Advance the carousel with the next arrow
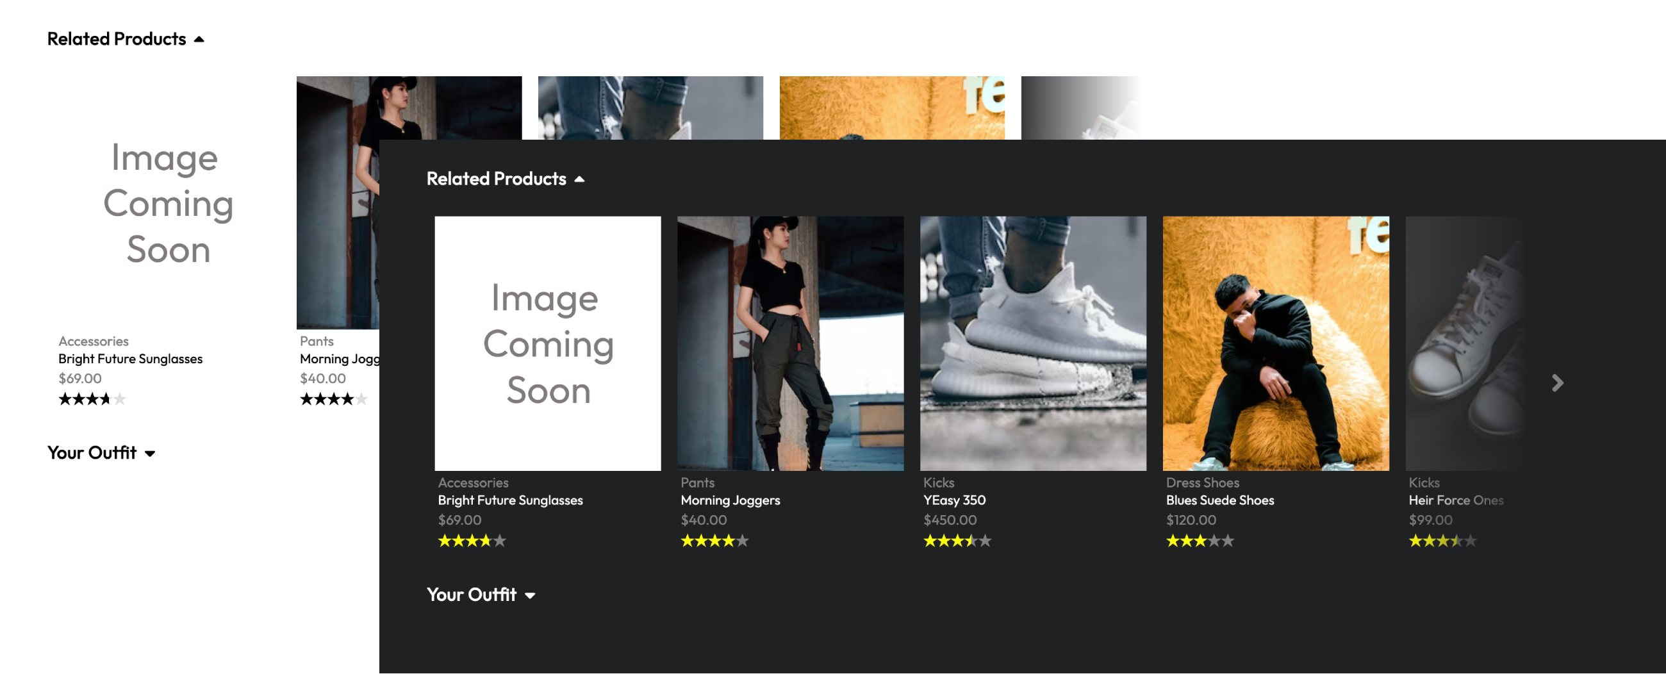The height and width of the screenshot is (674, 1666). (x=1557, y=383)
